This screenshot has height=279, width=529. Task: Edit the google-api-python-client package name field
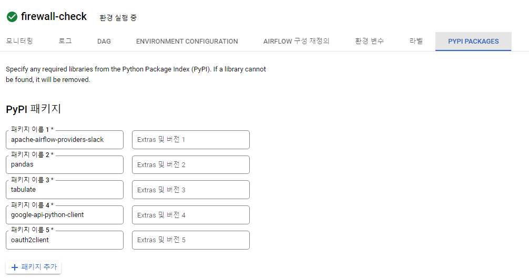[65, 215]
